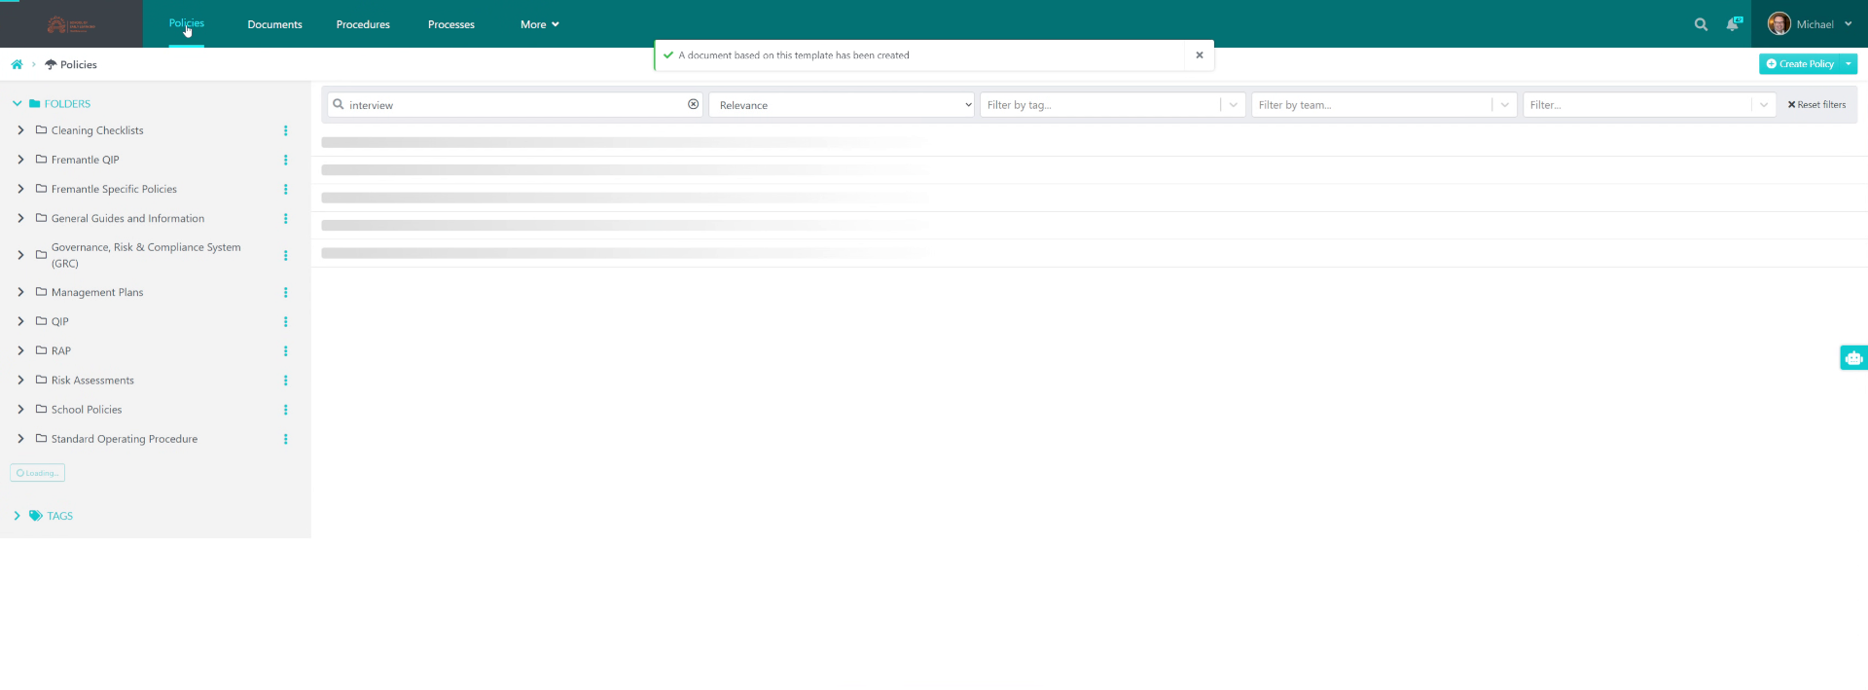Open options menu for Cleaning Checklists folder

click(285, 130)
